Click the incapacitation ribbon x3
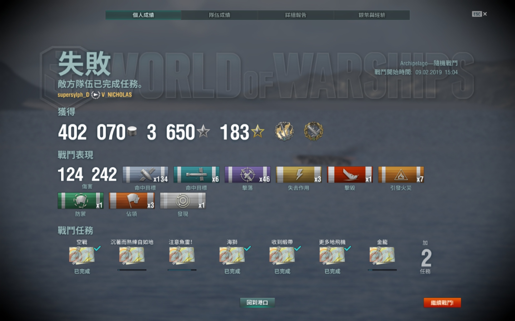The height and width of the screenshot is (321, 515). coord(299,175)
